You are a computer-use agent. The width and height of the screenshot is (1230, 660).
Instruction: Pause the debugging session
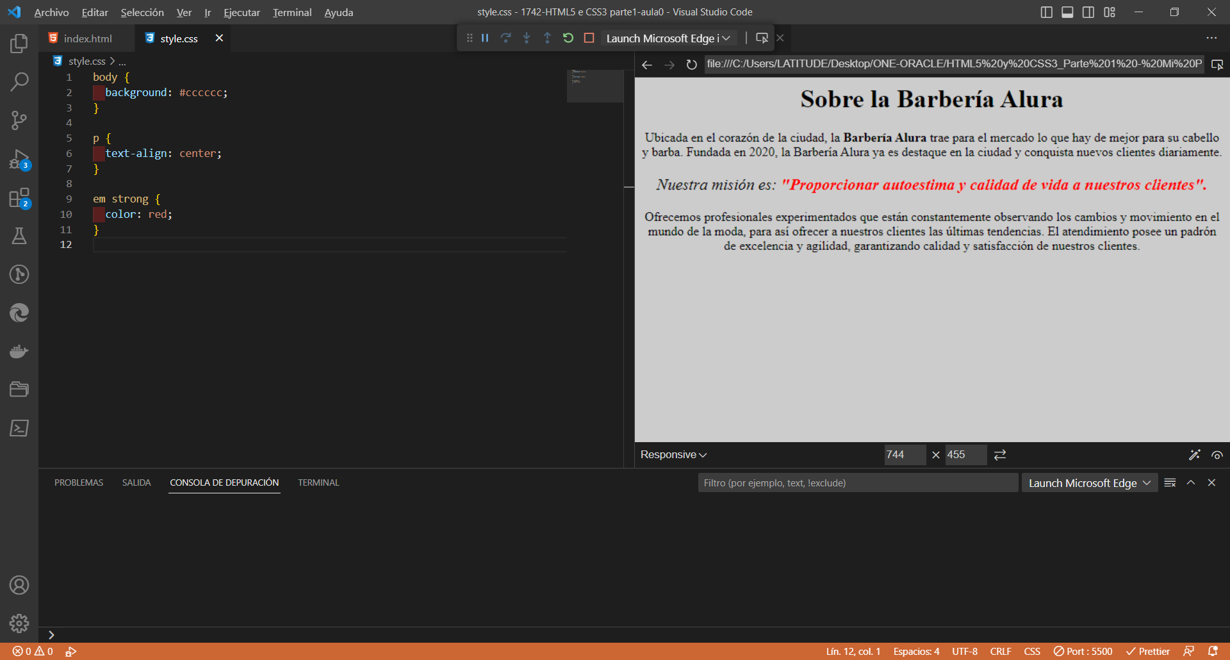[x=485, y=38]
